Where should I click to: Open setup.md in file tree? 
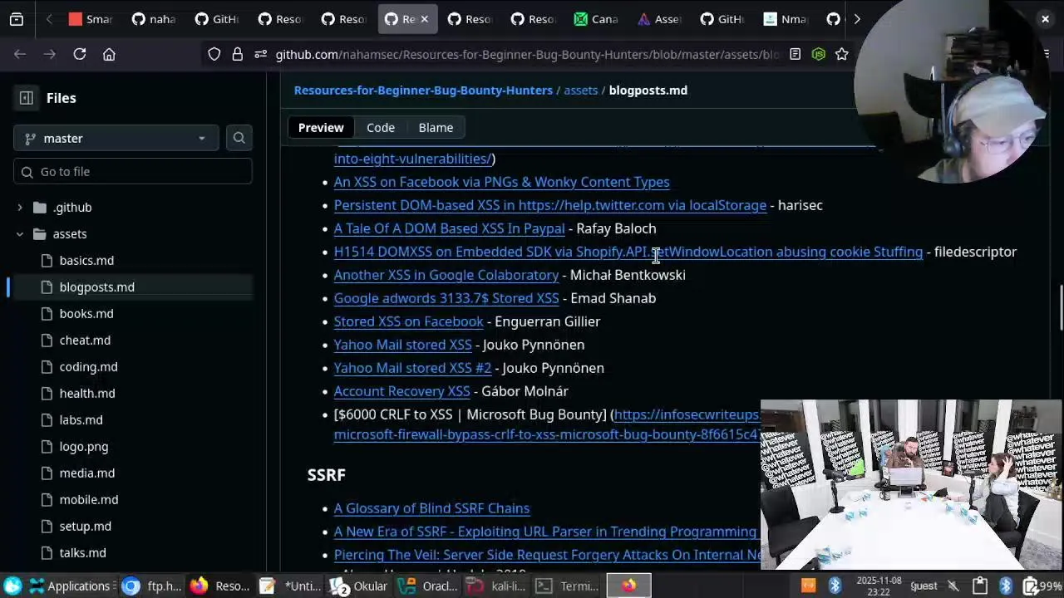(85, 527)
